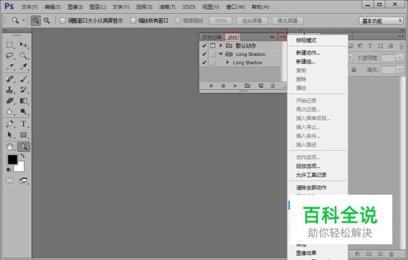Choose 按钮模式 from flyout menu
408x260 pixels.
click(306, 40)
